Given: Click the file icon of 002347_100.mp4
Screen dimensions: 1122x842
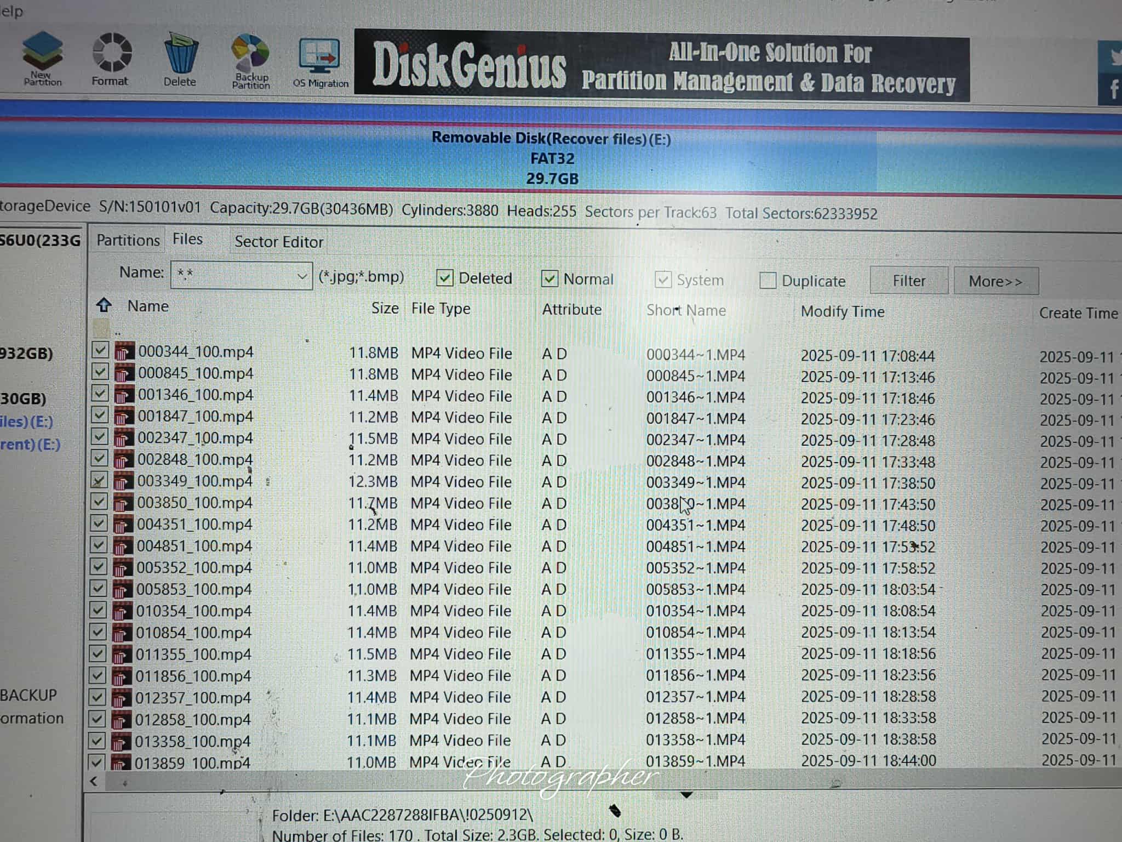Looking at the screenshot, I should pyautogui.click(x=124, y=437).
